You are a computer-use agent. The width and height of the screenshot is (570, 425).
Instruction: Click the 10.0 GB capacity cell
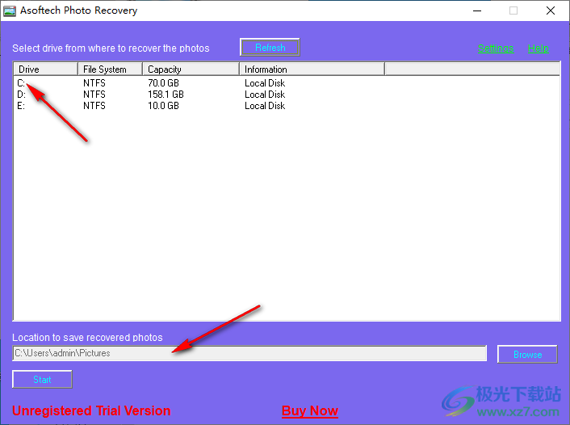163,106
